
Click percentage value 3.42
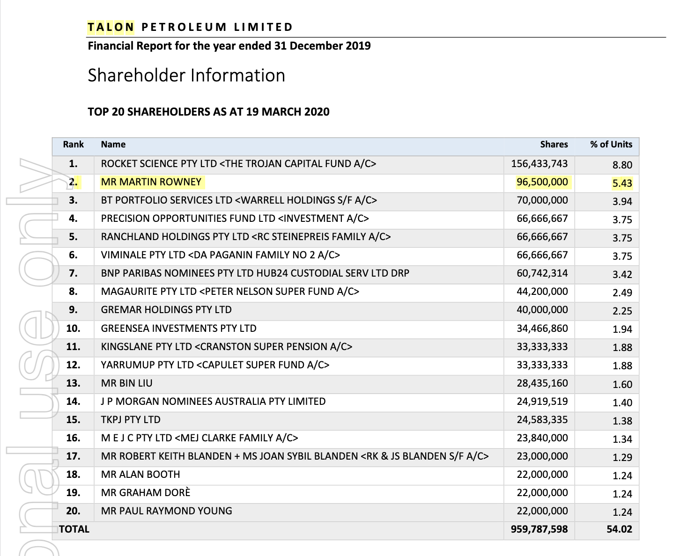coord(622,274)
